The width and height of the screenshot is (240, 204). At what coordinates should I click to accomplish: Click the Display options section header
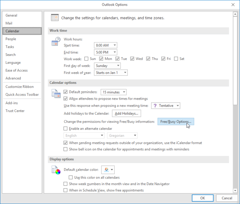[138, 159]
